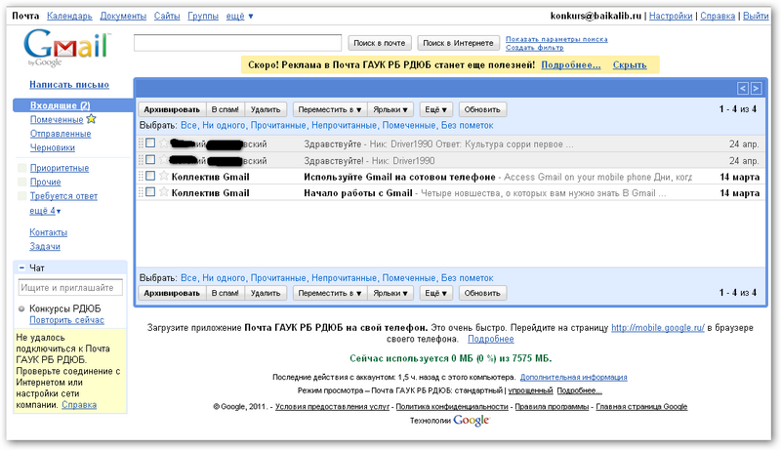
Task: Tick checkbox for the first message from 24 апр.
Action: [150, 143]
